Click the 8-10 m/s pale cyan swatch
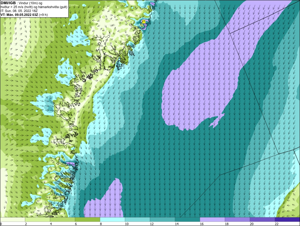Viewport: 300px width, 226px height. coord(112,219)
